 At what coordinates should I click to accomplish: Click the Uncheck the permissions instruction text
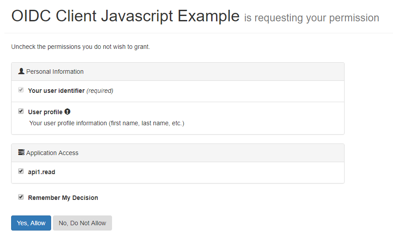(x=80, y=47)
